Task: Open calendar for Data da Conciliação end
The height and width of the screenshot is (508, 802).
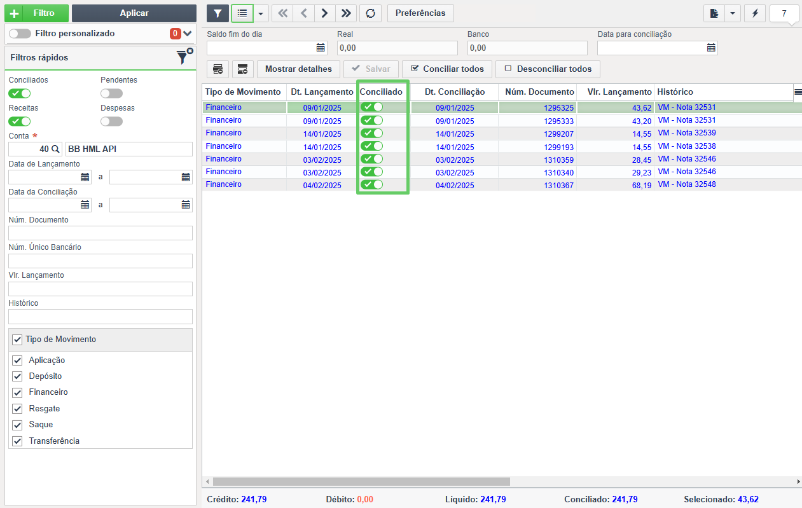Action: 186,205
